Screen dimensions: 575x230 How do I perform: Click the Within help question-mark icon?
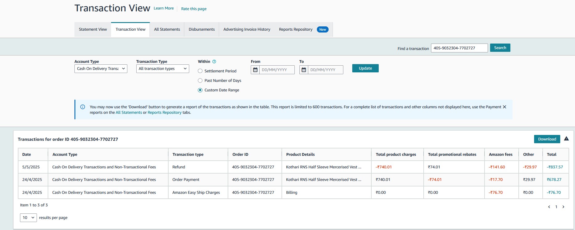tap(214, 61)
